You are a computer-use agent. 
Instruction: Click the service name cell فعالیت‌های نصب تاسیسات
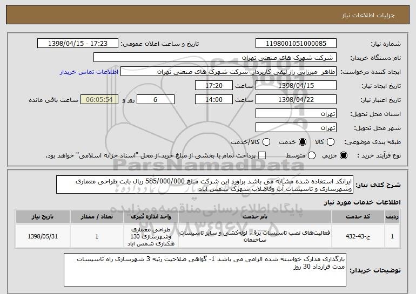[x=255, y=236]
